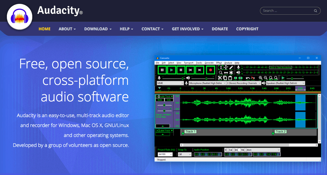Screen dimensions: 327x175
Task: Zoom out on the waveform
Action: coord(266,78)
